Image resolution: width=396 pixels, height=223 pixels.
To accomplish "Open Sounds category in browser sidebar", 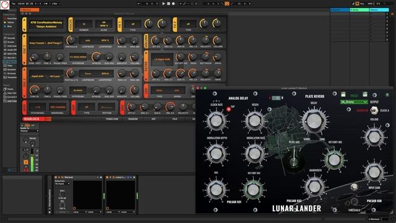I will [x=10, y=38].
